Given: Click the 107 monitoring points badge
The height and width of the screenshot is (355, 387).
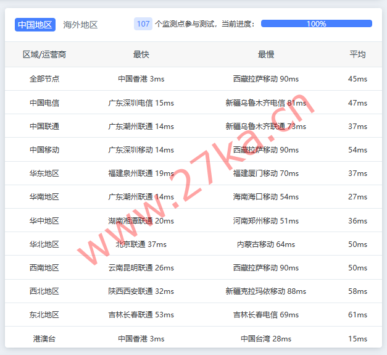Looking at the screenshot, I should [143, 24].
